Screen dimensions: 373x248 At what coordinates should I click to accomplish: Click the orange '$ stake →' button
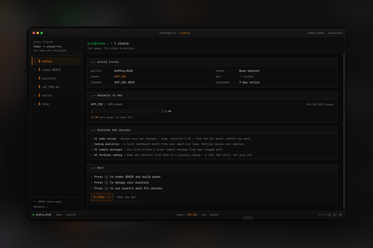(102, 197)
